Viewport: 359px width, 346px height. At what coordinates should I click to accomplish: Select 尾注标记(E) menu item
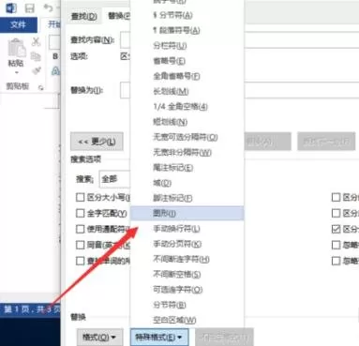coord(187,168)
